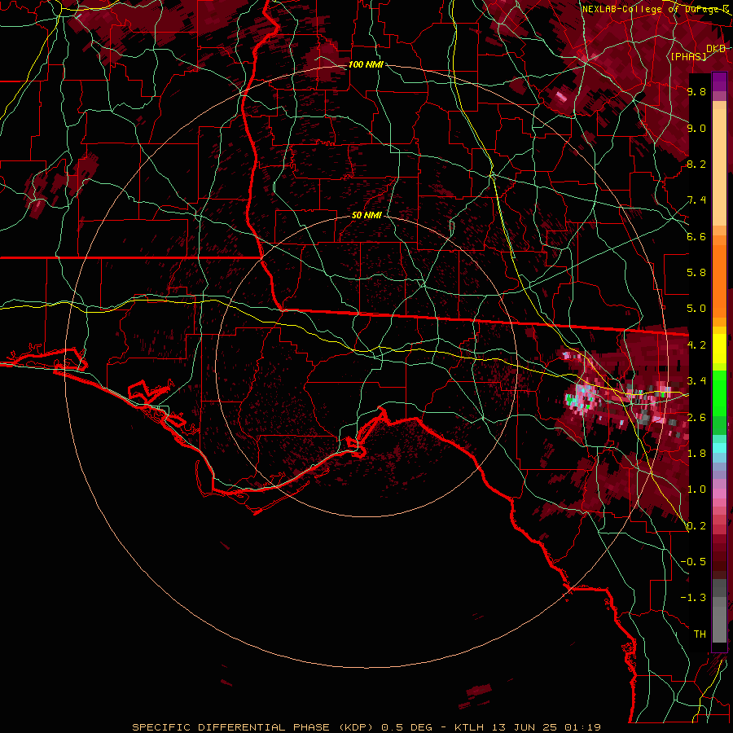
Task: Click the 3.4 color scale value
Action: pos(696,381)
